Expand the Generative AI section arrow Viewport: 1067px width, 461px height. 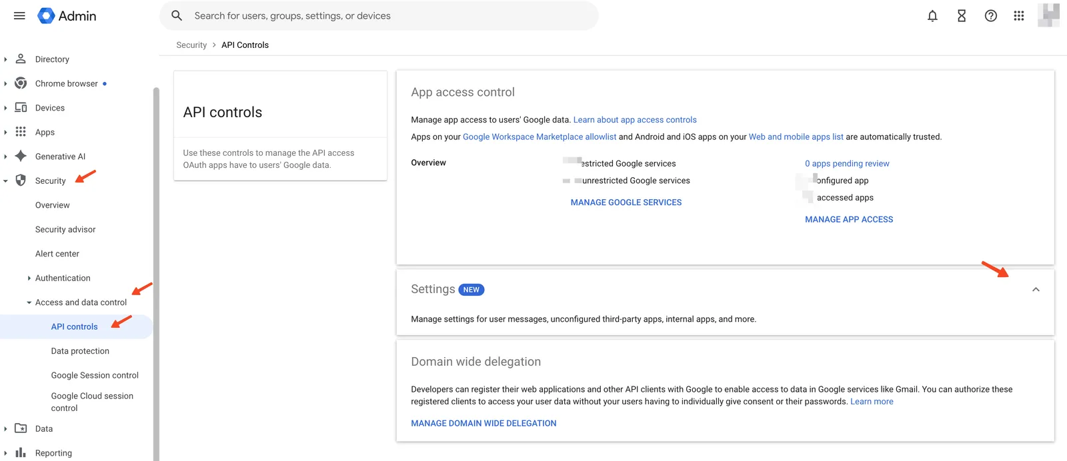tap(5, 157)
